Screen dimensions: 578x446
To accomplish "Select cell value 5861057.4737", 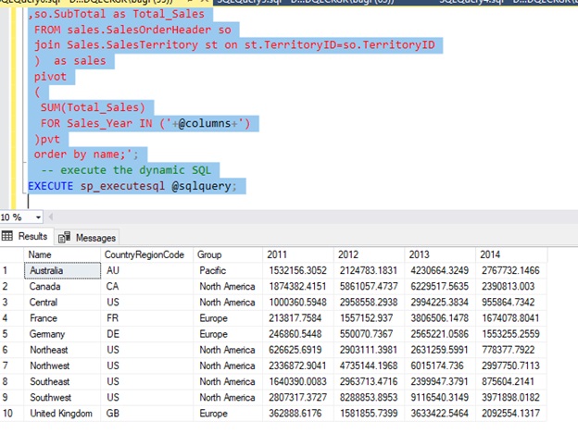I will tap(369, 287).
